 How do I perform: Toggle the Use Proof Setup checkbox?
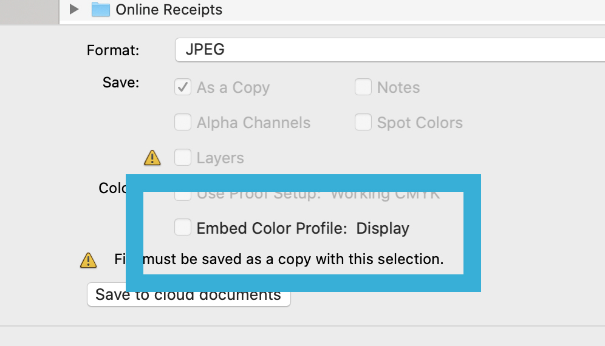click(183, 195)
